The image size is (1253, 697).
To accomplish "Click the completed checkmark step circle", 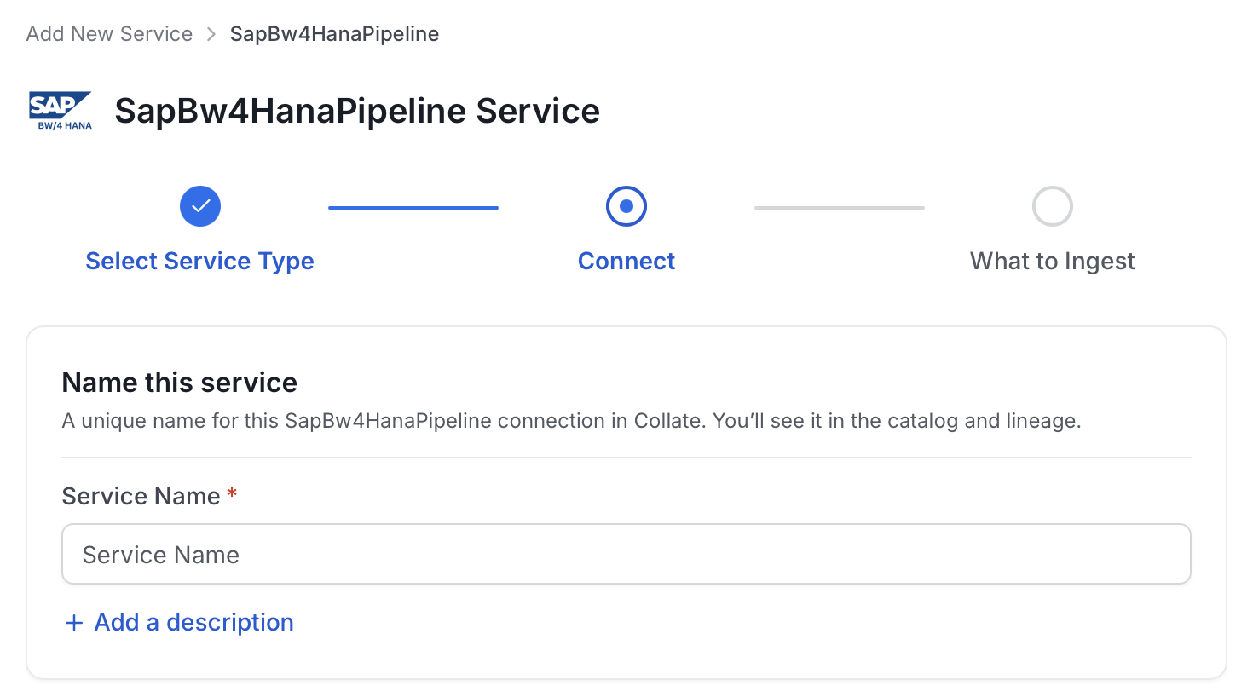I will (200, 206).
